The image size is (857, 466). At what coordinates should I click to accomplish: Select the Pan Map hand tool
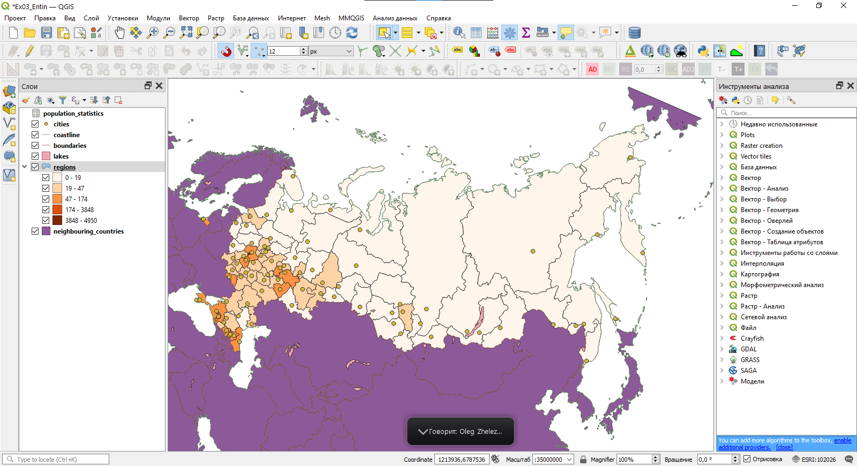119,33
